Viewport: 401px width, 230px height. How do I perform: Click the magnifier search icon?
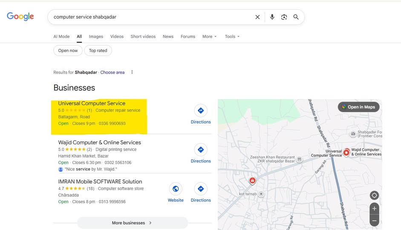(x=296, y=17)
